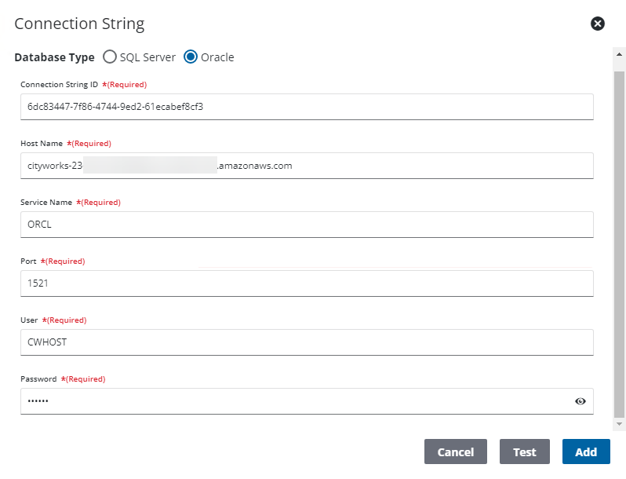
Task: Select the SQL Server database type
Action: [x=110, y=57]
